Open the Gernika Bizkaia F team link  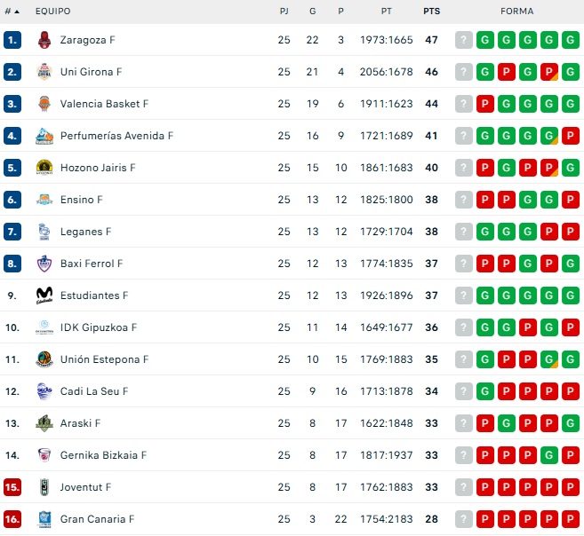(103, 455)
